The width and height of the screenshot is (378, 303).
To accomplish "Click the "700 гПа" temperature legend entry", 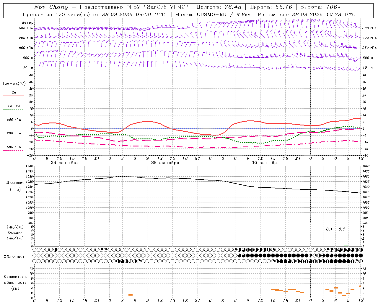I will 14,133.
